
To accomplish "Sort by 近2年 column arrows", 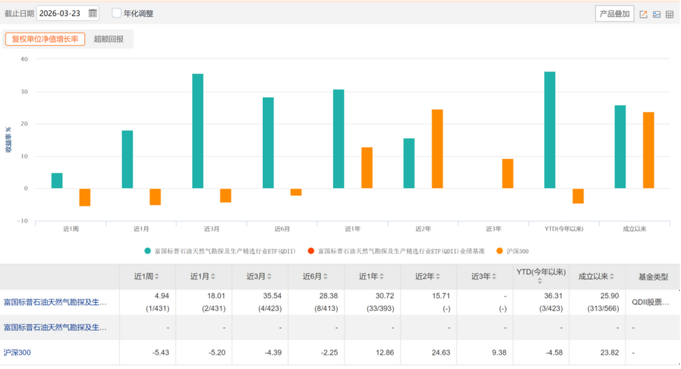I will pyautogui.click(x=439, y=276).
